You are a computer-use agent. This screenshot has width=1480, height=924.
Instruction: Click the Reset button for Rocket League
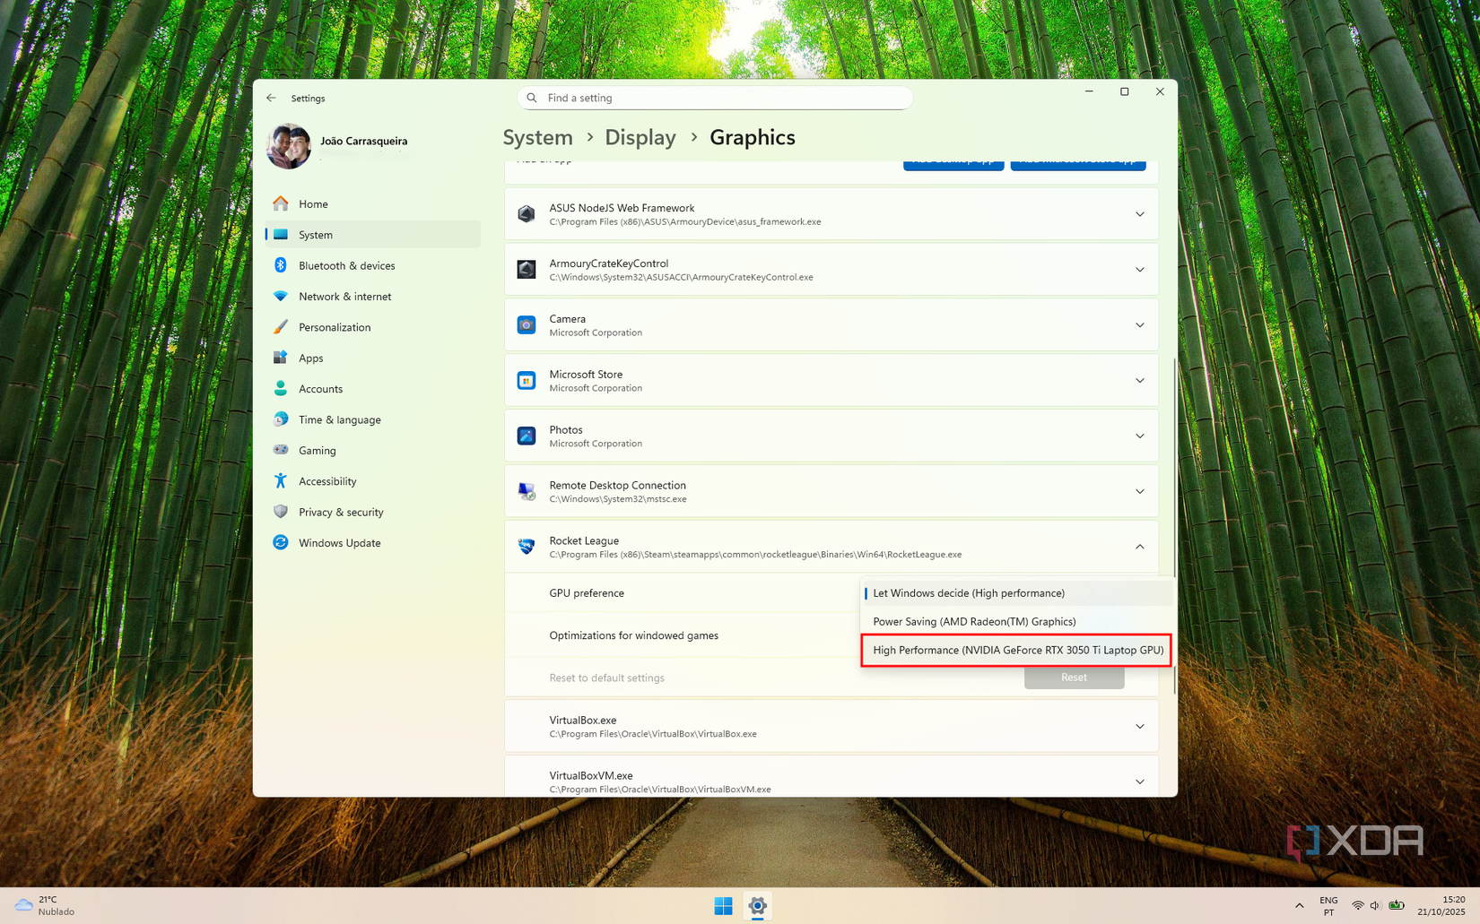[1074, 678]
